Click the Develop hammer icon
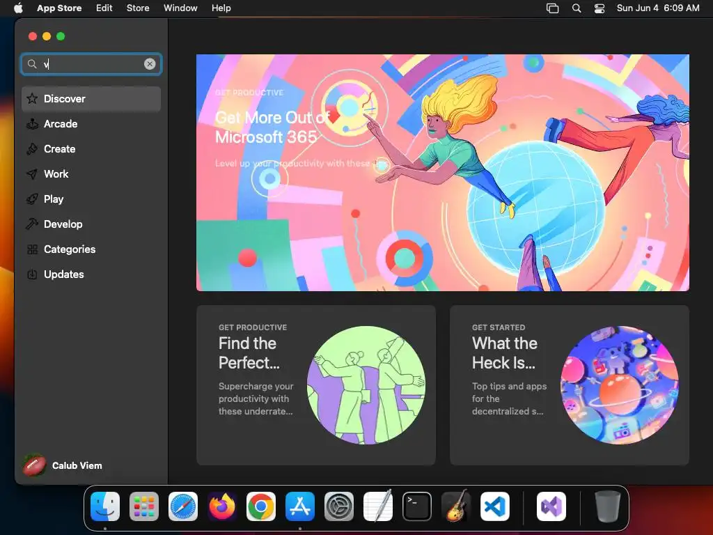The image size is (713, 535). click(x=32, y=224)
